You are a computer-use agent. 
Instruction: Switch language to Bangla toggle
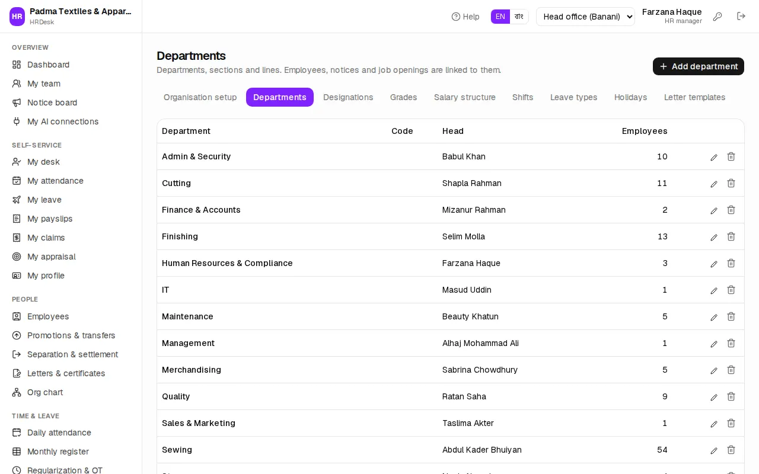pos(519,17)
